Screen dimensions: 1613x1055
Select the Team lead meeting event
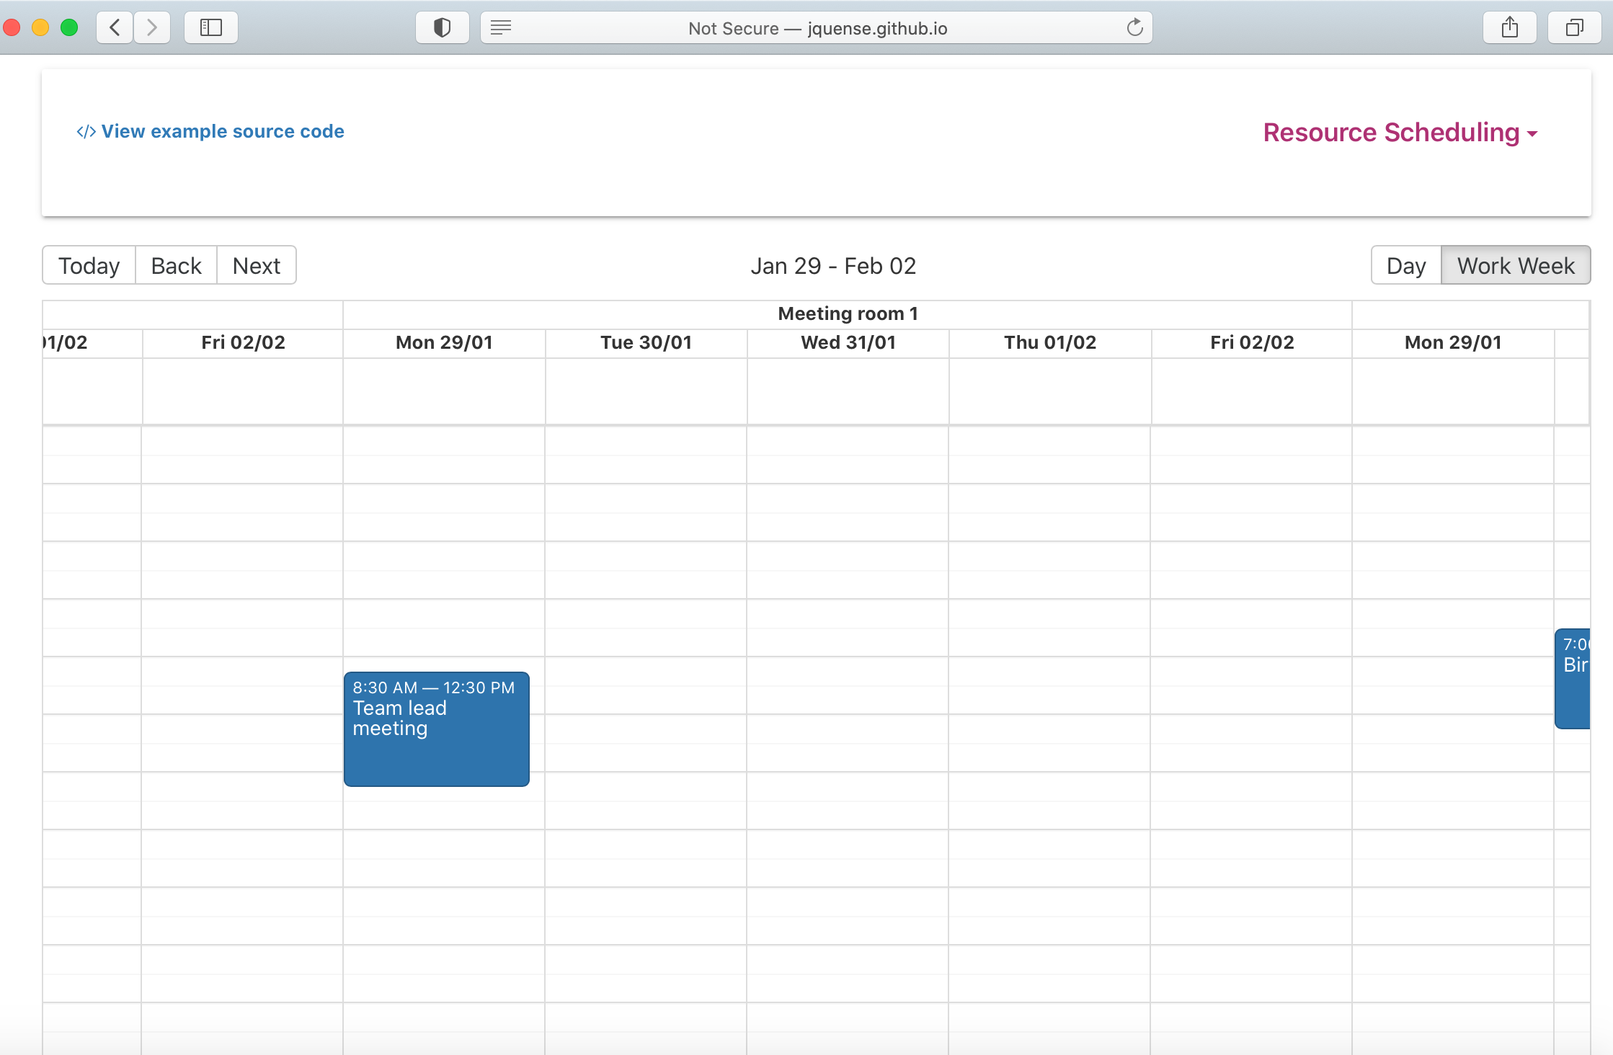coord(436,728)
